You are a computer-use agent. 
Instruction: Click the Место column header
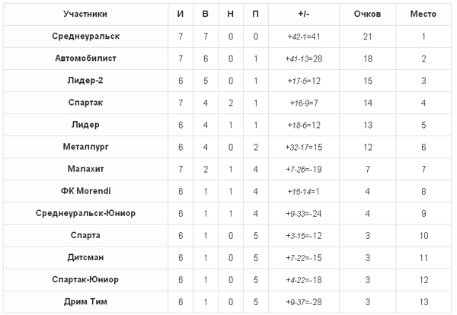point(423,14)
